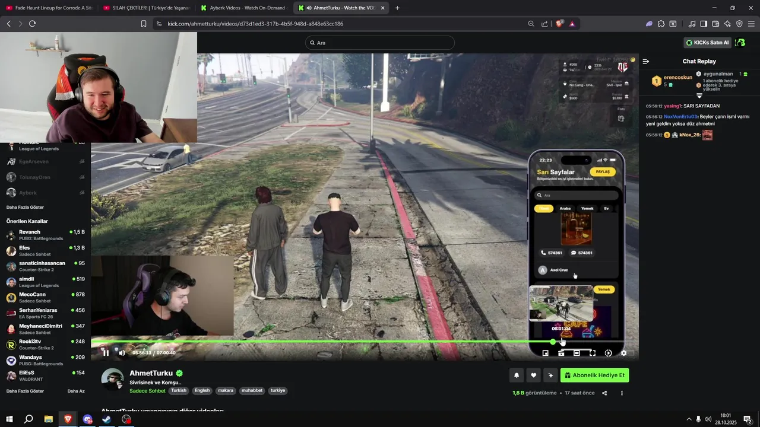Open the Rooki3tv channel
Image resolution: width=760 pixels, height=427 pixels.
(x=46, y=345)
